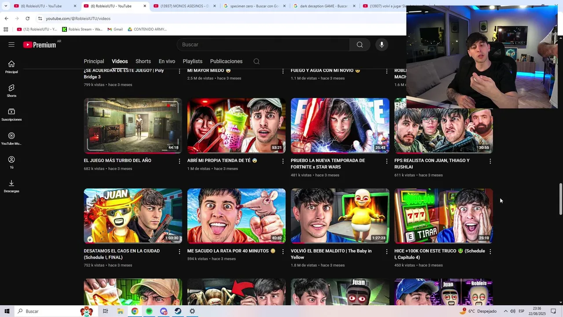Viewport: 563px width, 317px height.
Task: Open Settings gear on the taskbar
Action: coord(192,311)
